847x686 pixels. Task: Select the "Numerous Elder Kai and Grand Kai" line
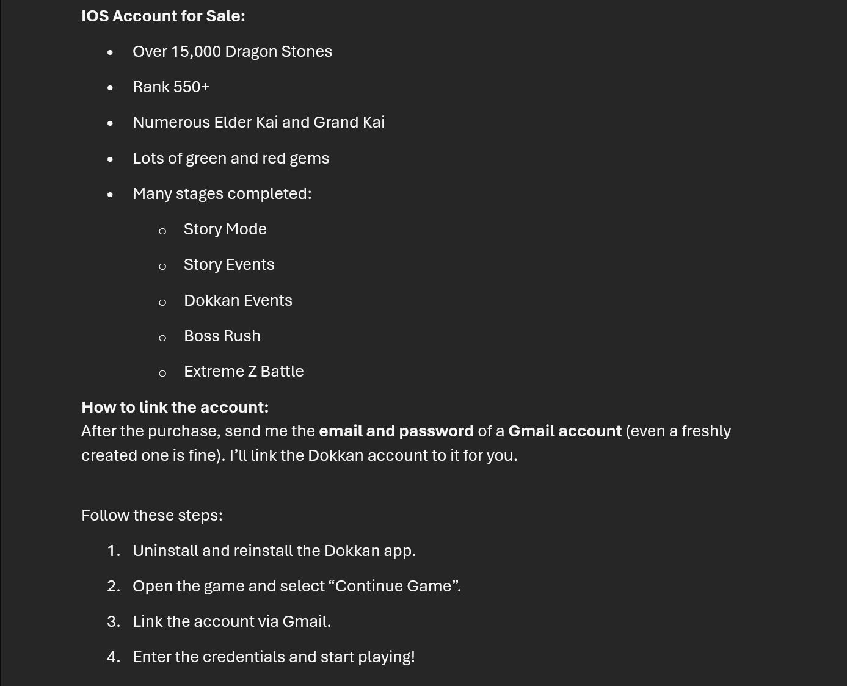pos(258,123)
